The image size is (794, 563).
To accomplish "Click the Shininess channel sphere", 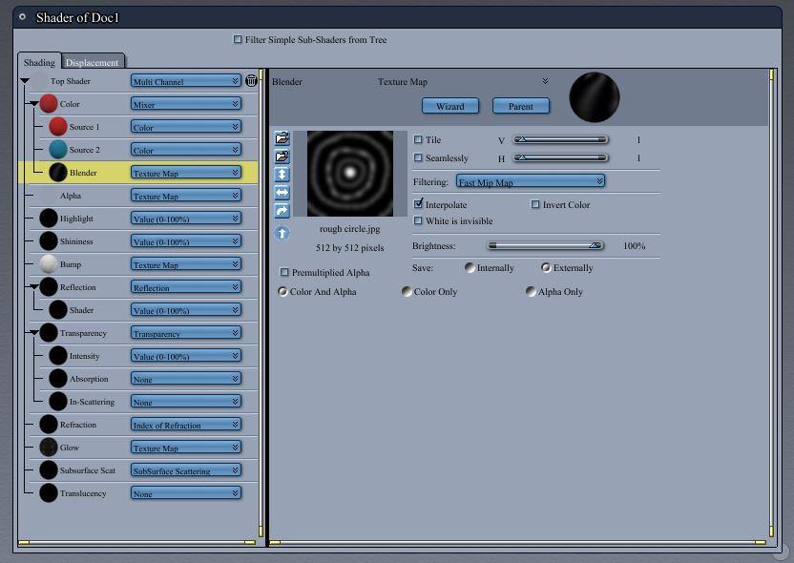I will 49,241.
